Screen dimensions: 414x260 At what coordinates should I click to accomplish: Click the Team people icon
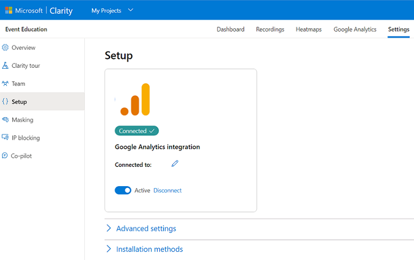coord(5,84)
